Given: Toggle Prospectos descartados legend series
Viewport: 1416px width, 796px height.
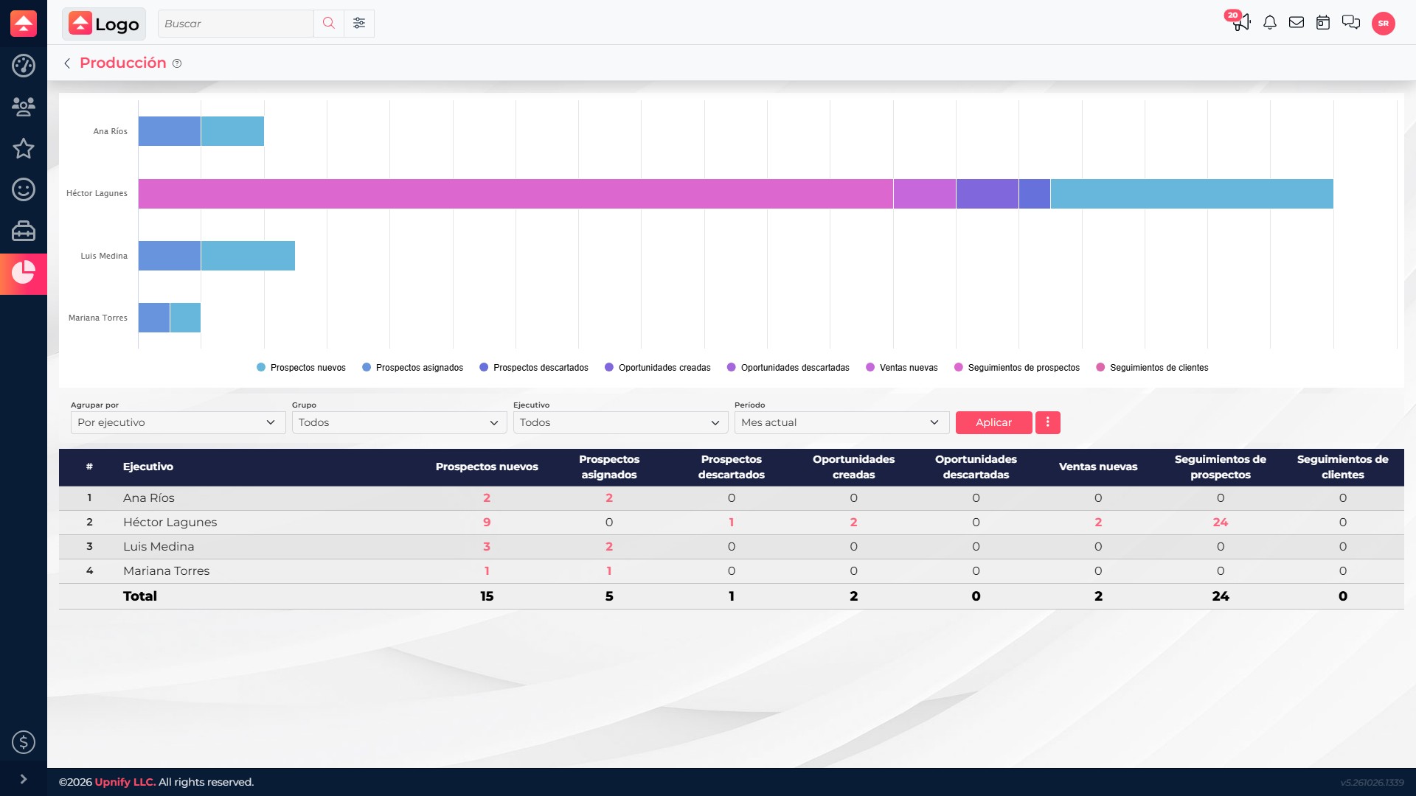Looking at the screenshot, I should [534, 368].
